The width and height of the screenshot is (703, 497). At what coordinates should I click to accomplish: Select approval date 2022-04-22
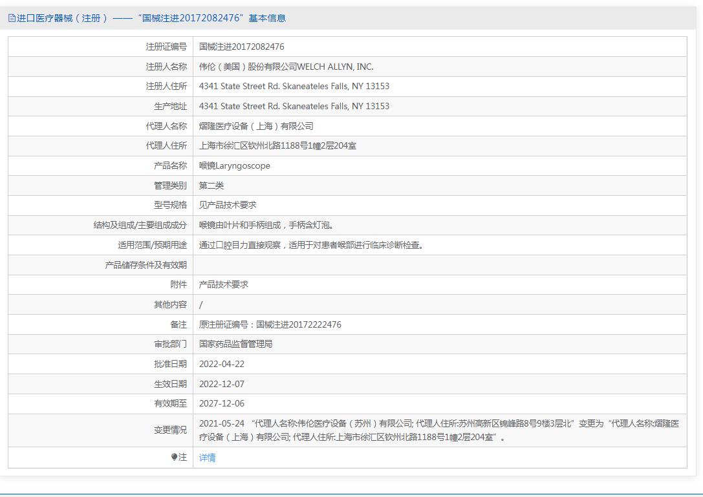click(222, 364)
